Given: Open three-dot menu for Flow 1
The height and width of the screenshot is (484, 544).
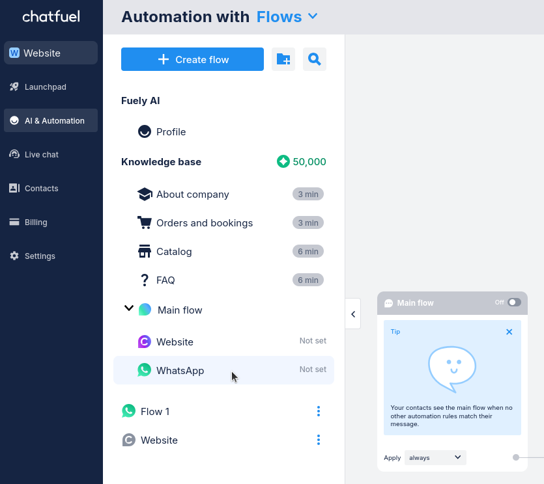Looking at the screenshot, I should [x=319, y=411].
